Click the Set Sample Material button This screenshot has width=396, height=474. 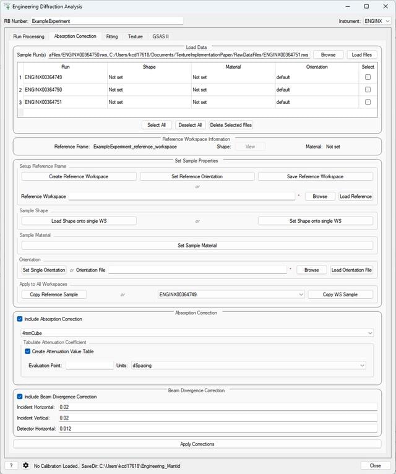pos(197,246)
